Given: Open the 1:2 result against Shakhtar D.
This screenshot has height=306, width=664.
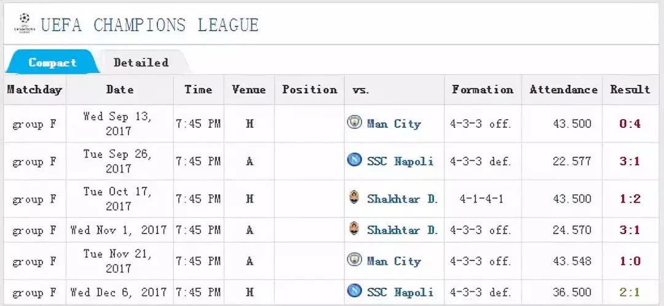Looking at the screenshot, I should [x=630, y=198].
